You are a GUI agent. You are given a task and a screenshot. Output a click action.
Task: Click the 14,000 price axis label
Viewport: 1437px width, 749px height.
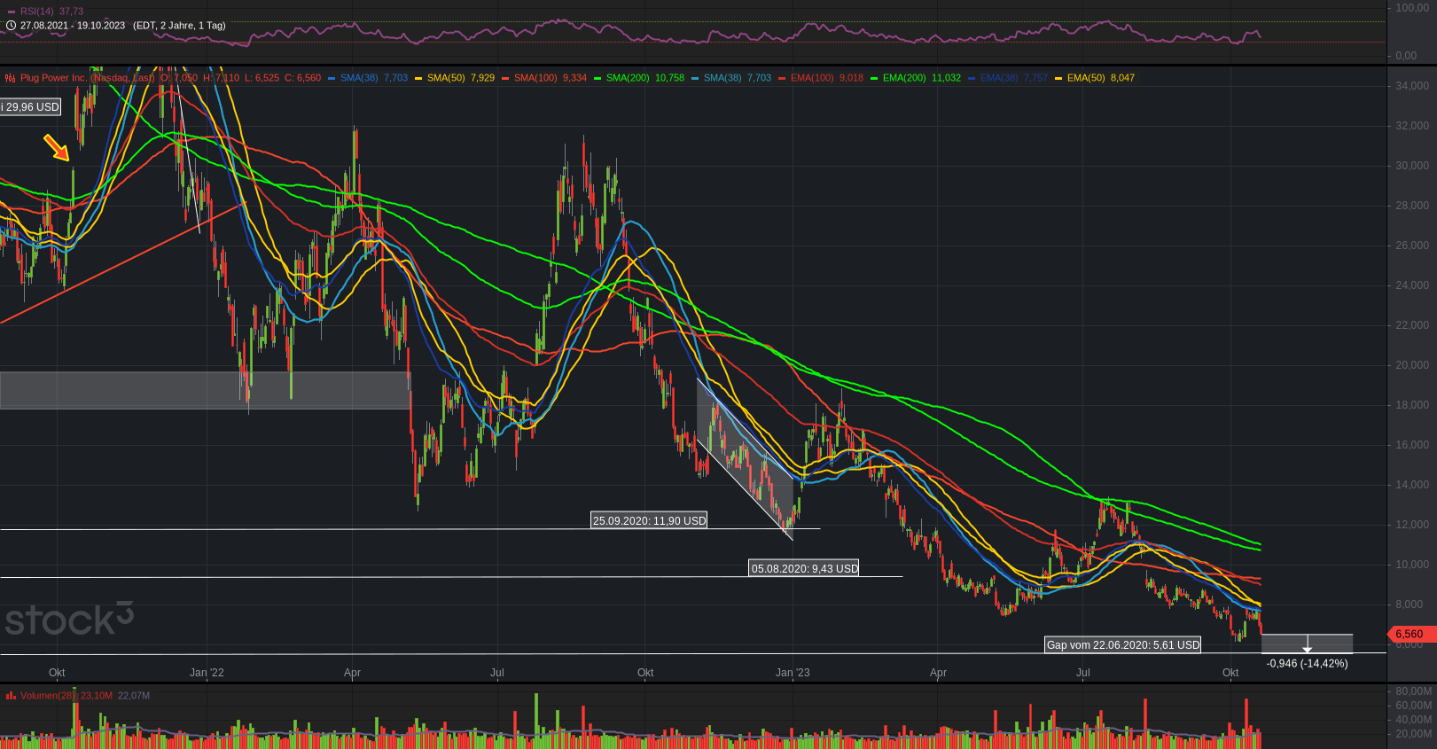coord(1412,485)
